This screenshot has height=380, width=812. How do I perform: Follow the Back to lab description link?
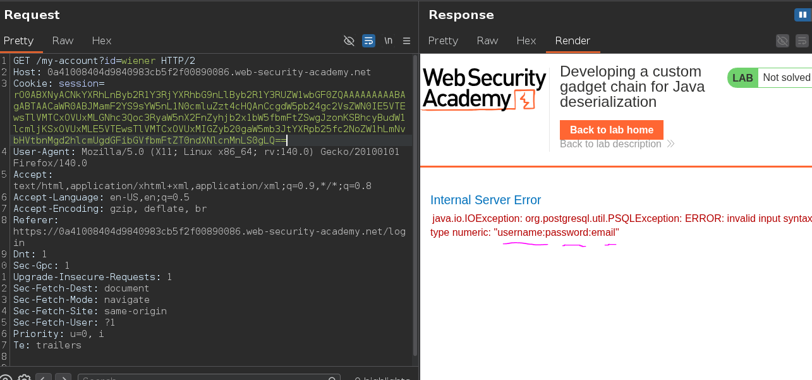(x=610, y=144)
